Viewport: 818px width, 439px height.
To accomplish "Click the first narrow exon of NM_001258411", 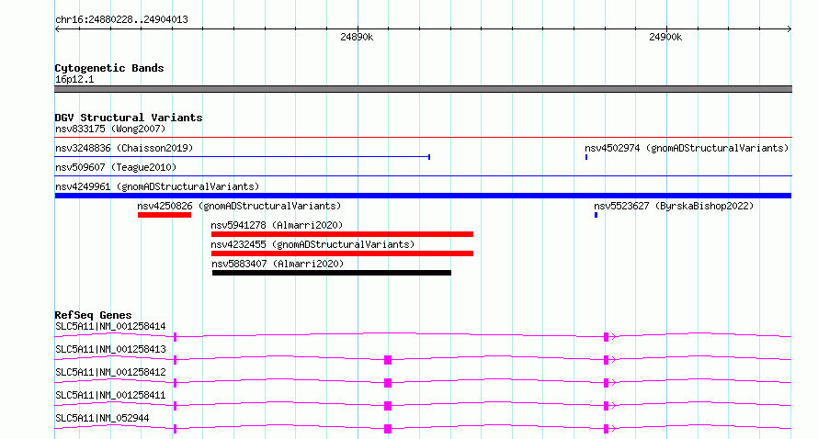I will click(x=176, y=406).
